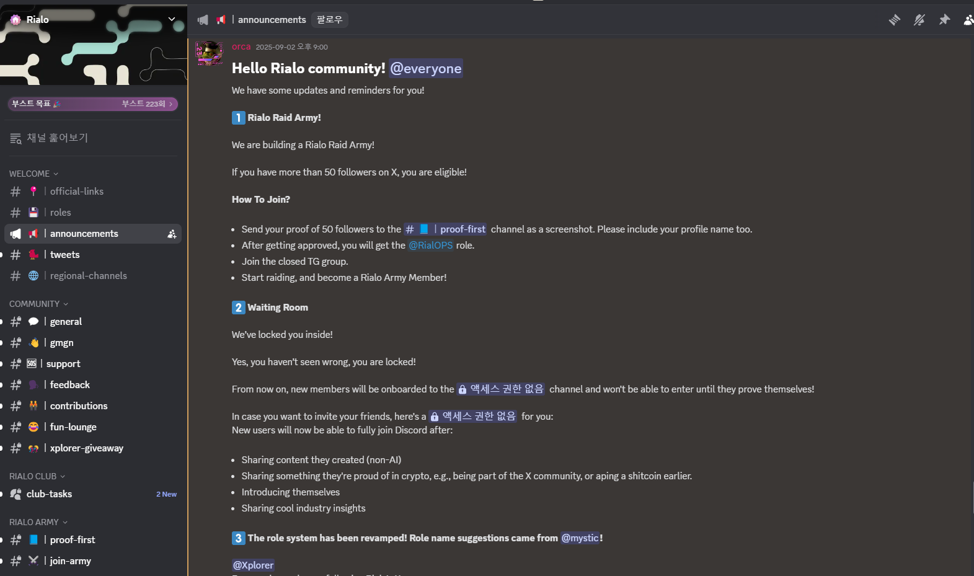Click the @everyone mention

point(426,68)
